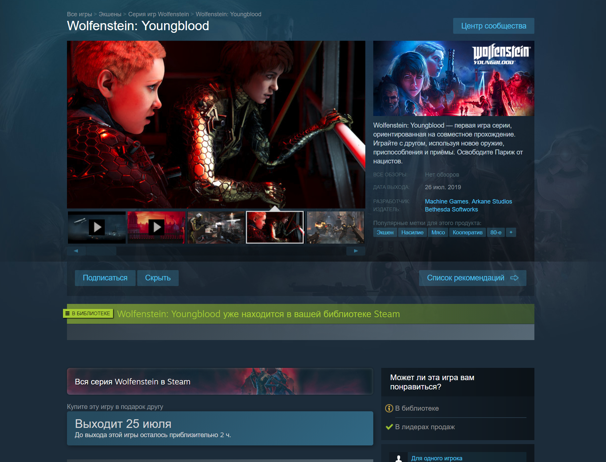Viewport: 606px width, 462px height.
Task: Click the single-player person icon
Action: tap(398, 458)
